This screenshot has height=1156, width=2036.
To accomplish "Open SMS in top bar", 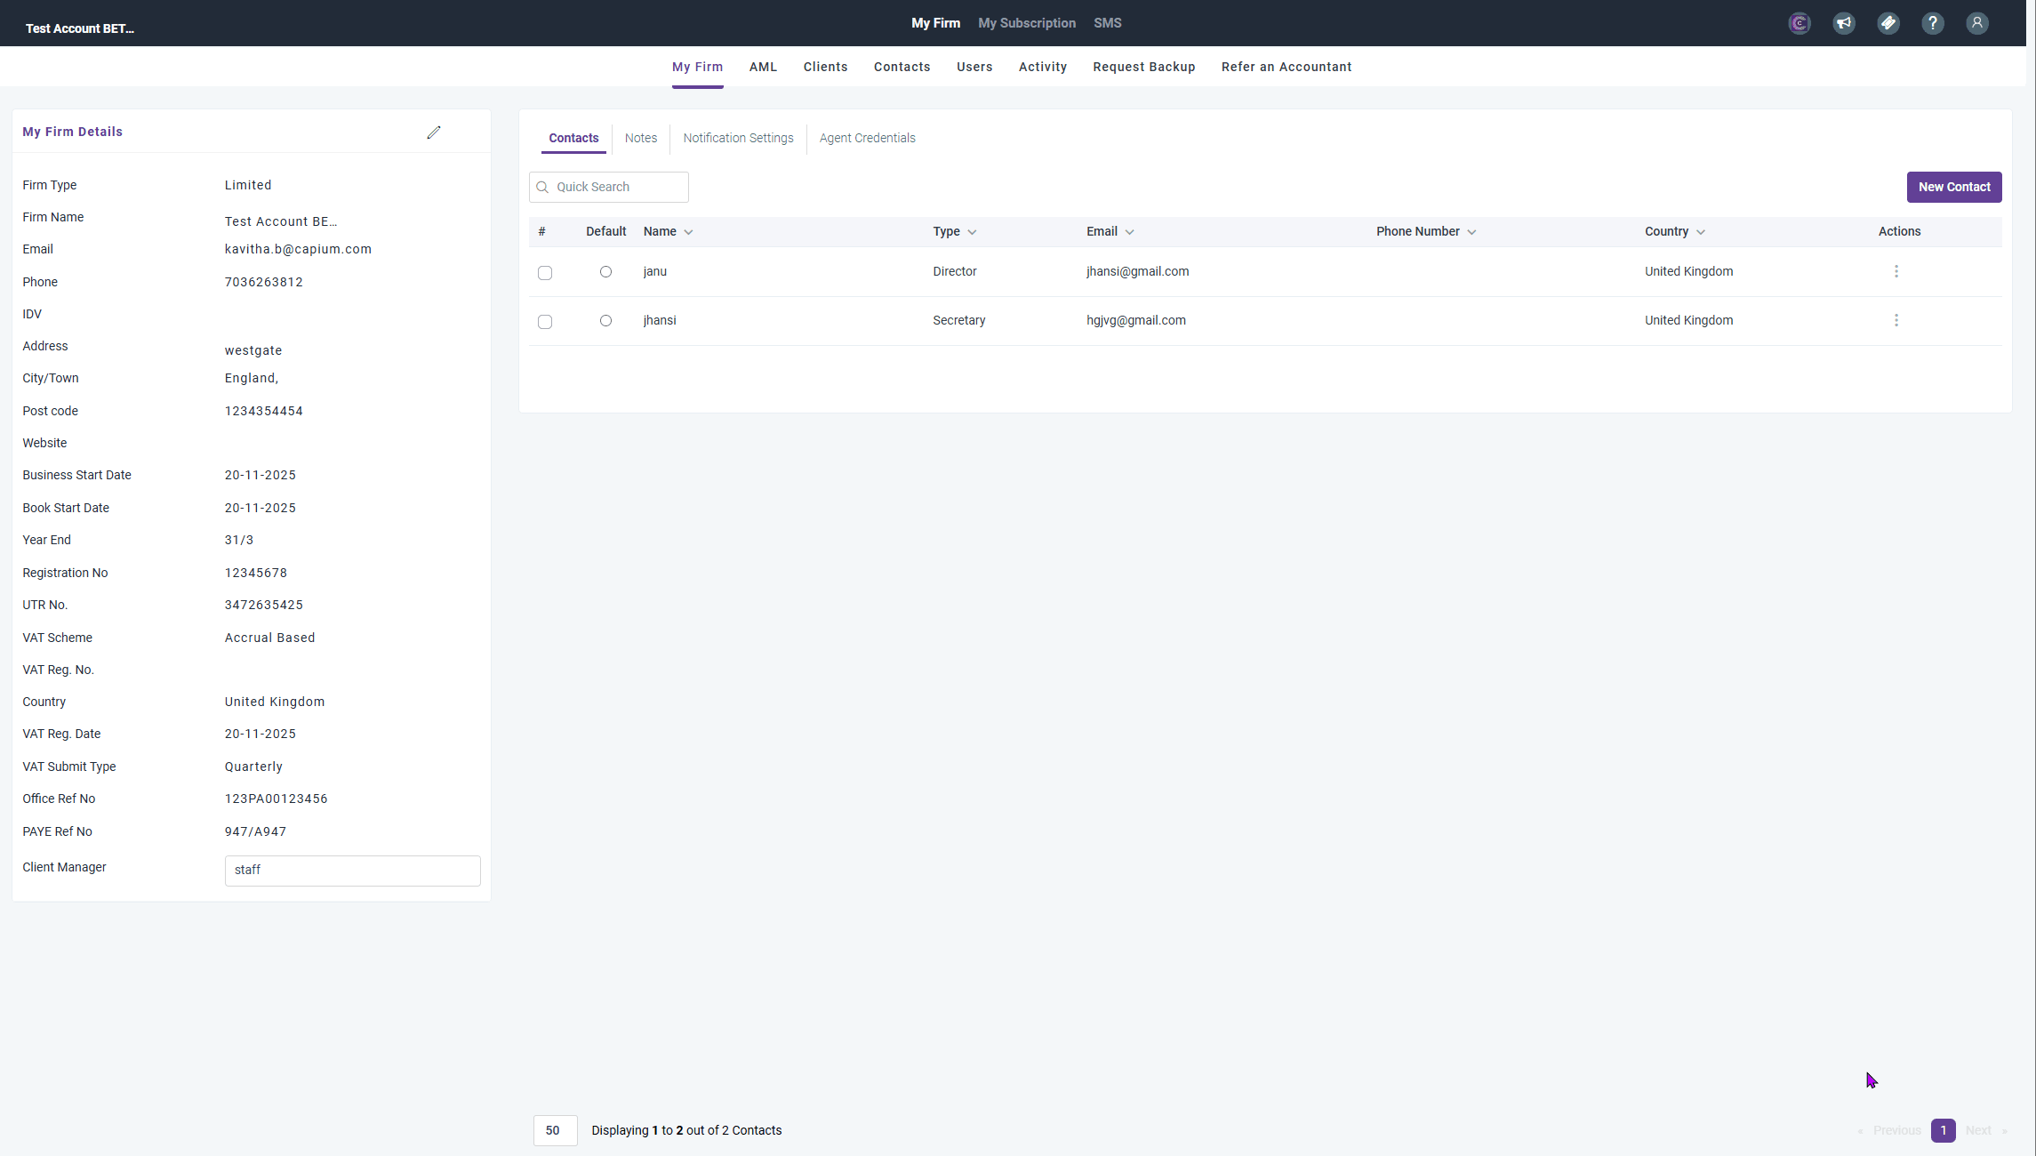I will tap(1107, 23).
